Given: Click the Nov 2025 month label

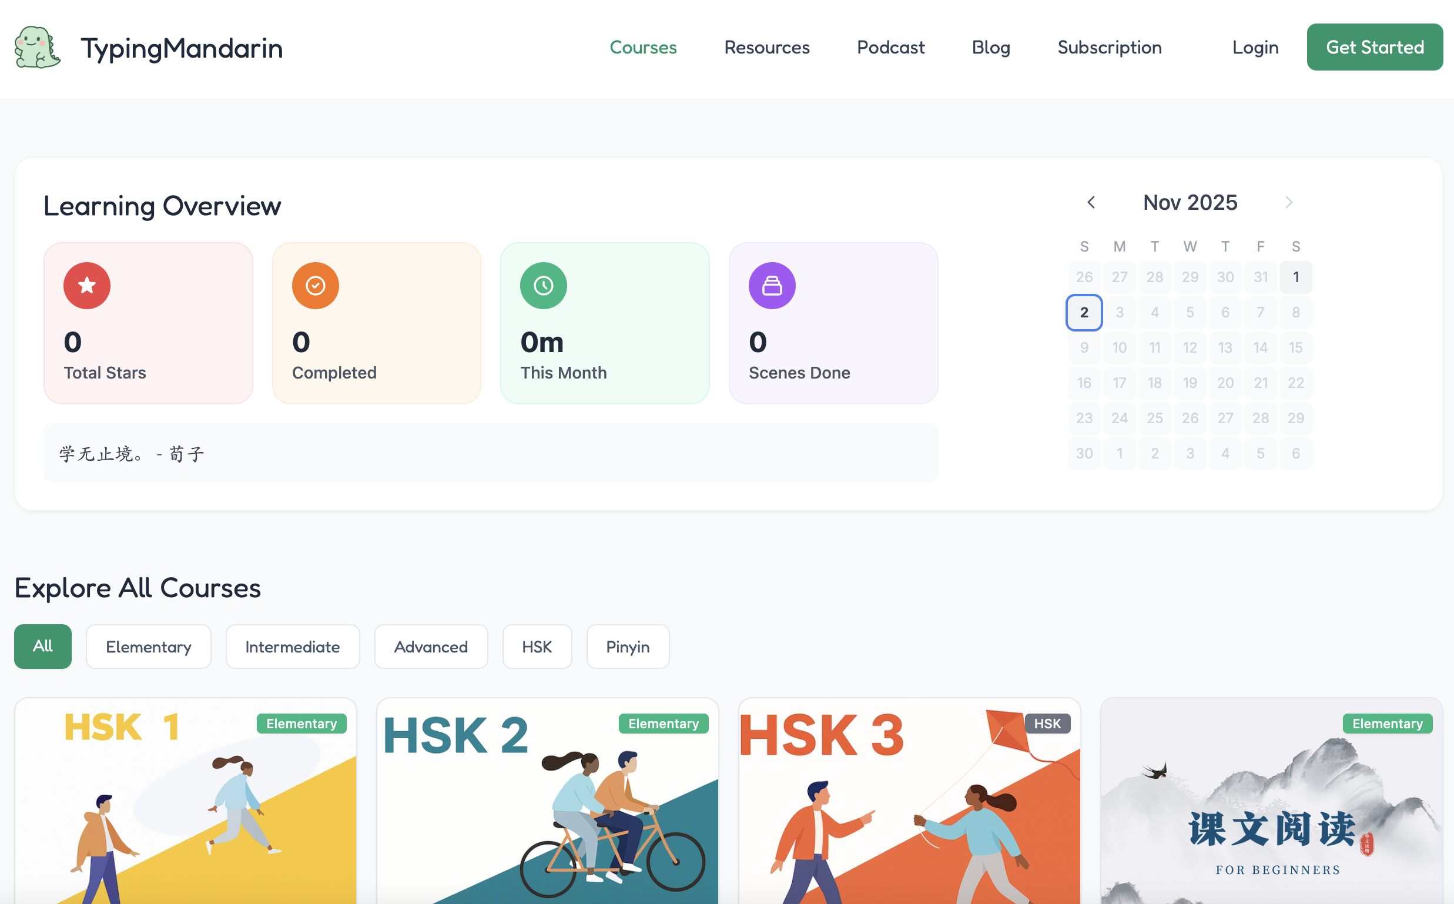Looking at the screenshot, I should point(1190,203).
